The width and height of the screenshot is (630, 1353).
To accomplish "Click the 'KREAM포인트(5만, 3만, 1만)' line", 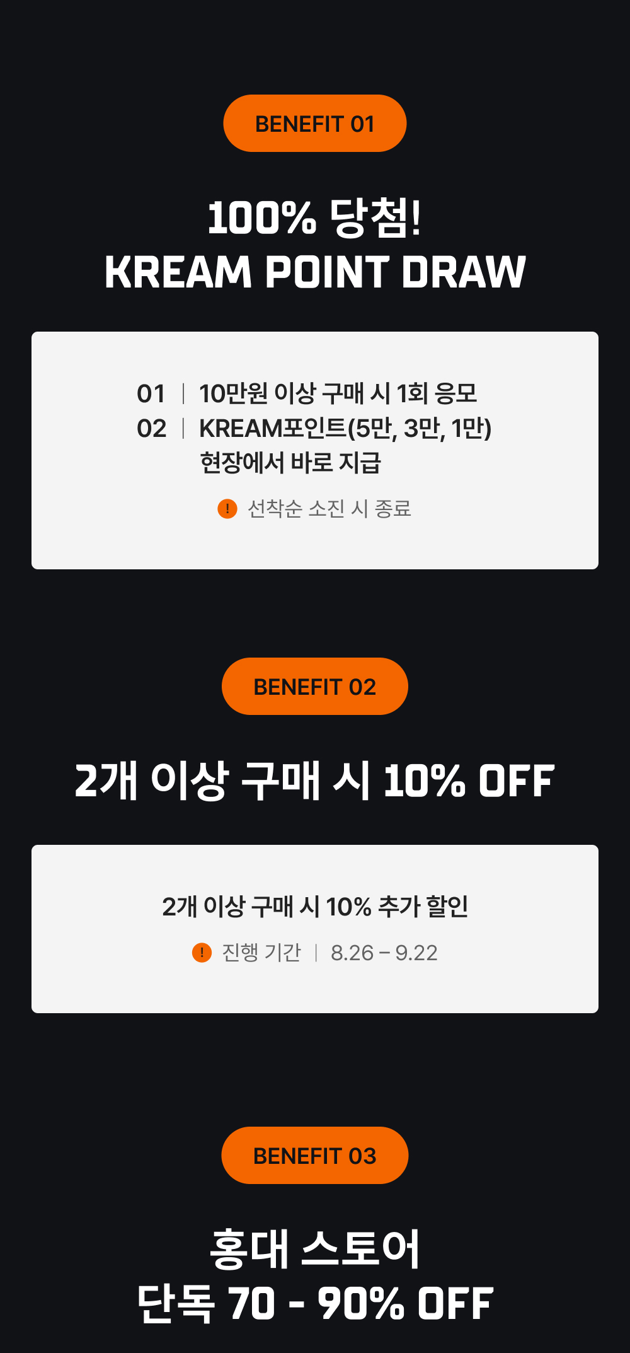I will (x=345, y=429).
